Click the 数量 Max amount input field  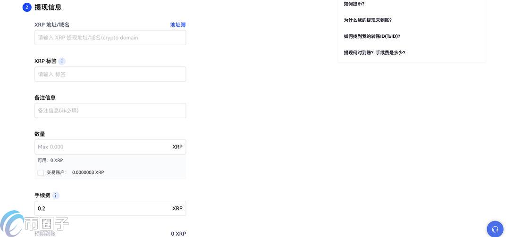(101, 147)
